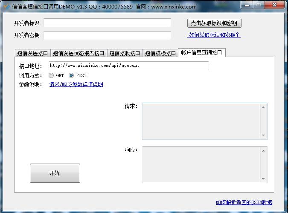Minimize the DEMO window

[x=247, y=5]
